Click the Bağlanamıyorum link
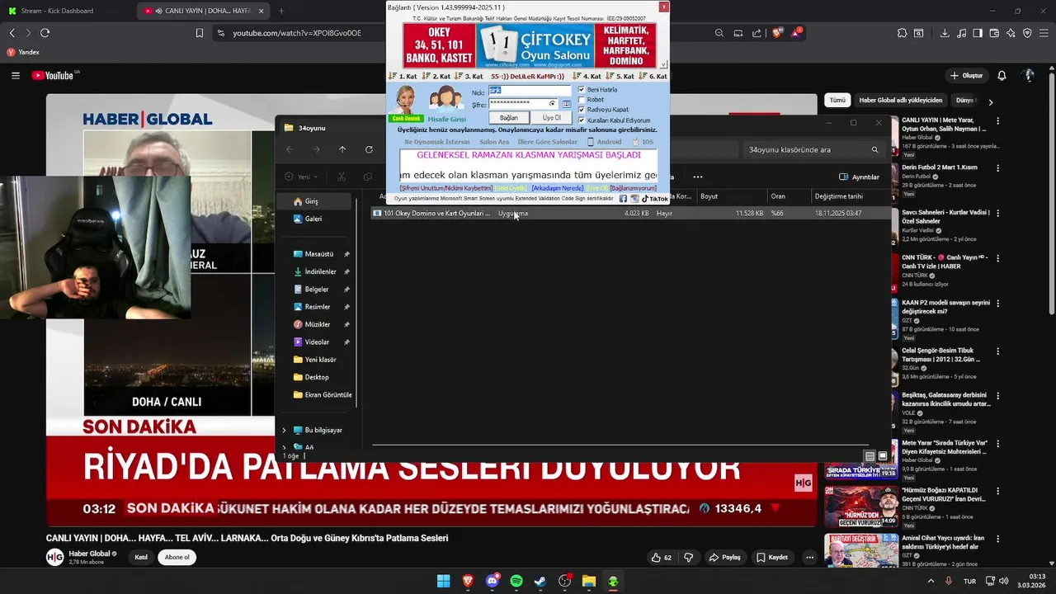 634,188
